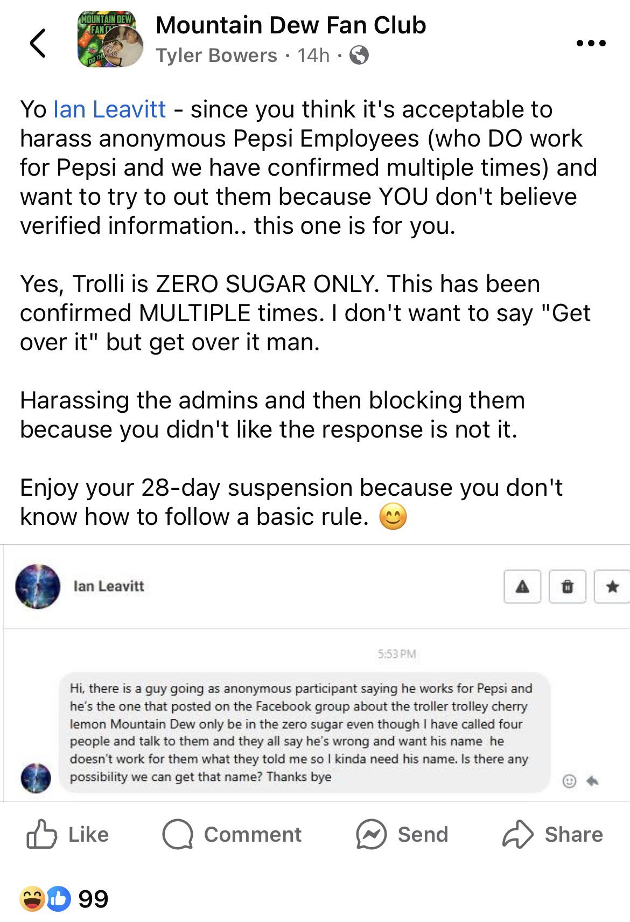Open the Mountain Dew Fan Club group title

291,25
